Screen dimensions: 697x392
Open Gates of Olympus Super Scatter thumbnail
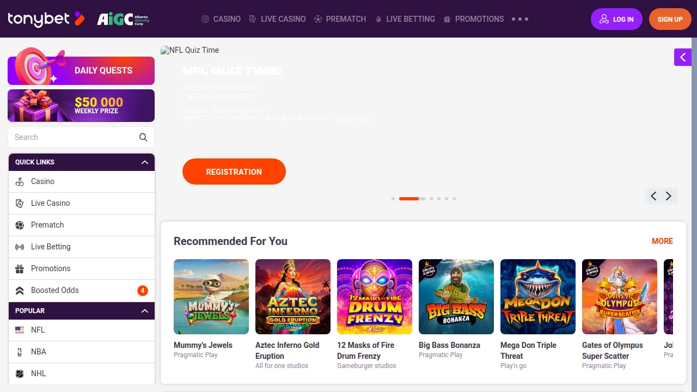pos(620,297)
